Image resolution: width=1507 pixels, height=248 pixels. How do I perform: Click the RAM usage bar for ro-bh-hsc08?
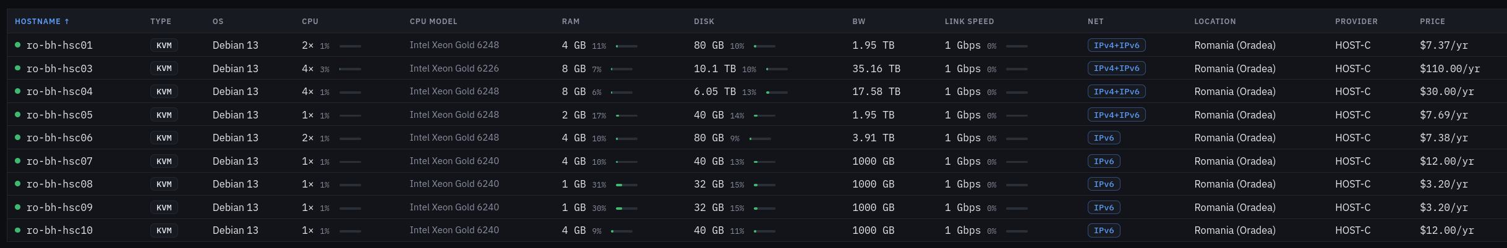(626, 185)
